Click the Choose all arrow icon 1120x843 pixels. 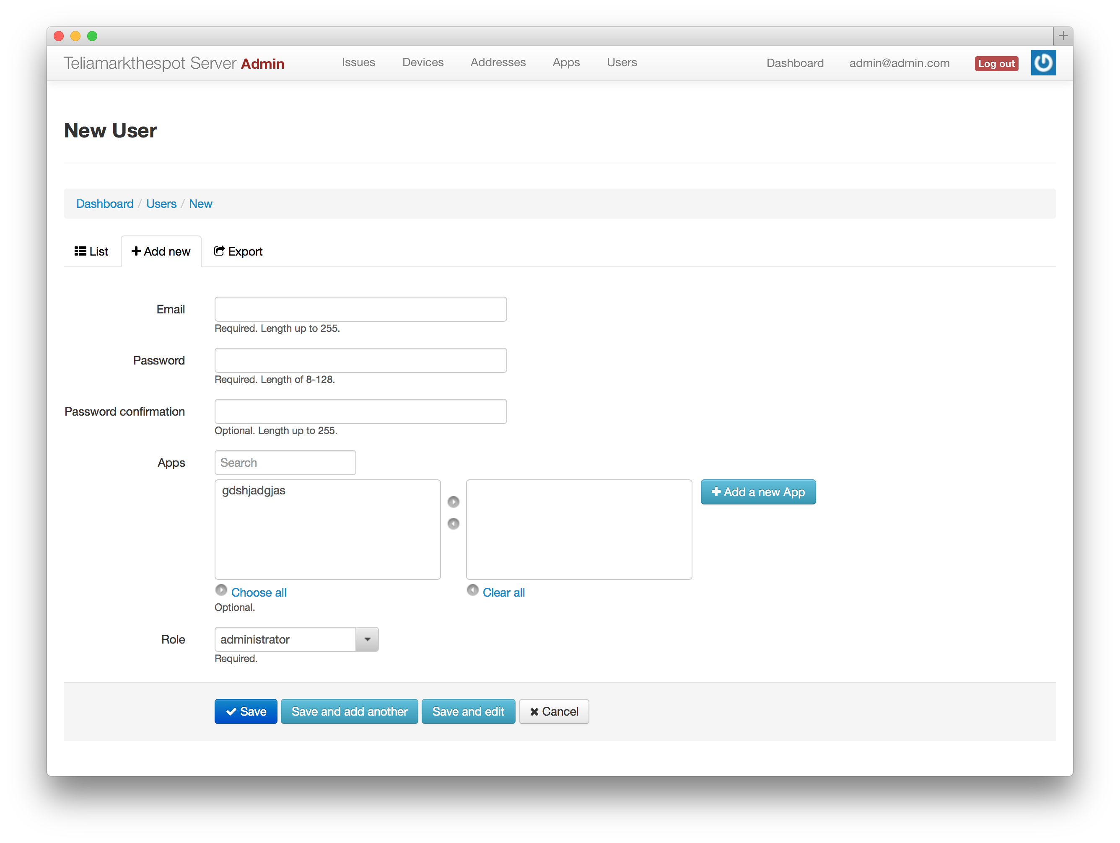[221, 590]
